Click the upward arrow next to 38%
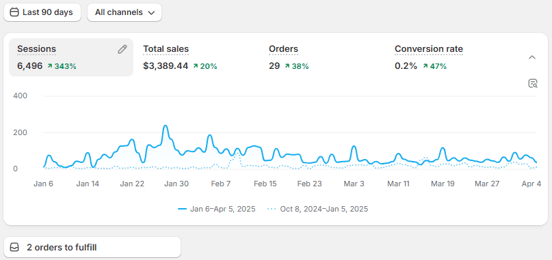The image size is (552, 260). 287,66
